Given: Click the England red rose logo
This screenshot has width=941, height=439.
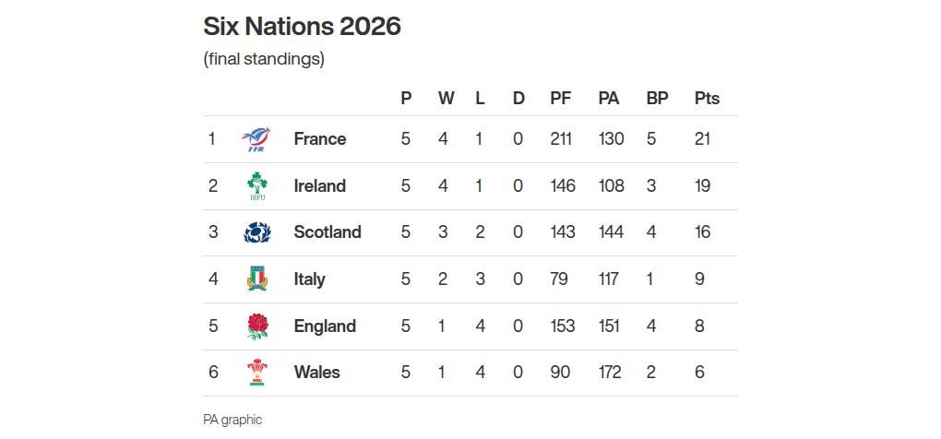Looking at the screenshot, I should 256,326.
